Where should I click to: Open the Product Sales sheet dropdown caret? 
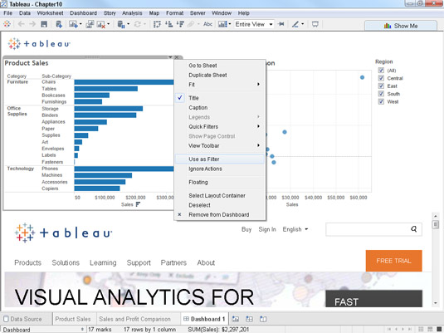pyautogui.click(x=170, y=57)
